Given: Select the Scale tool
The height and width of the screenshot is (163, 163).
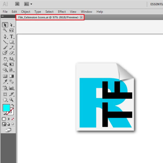Looking at the screenshot, I should tap(11, 59).
